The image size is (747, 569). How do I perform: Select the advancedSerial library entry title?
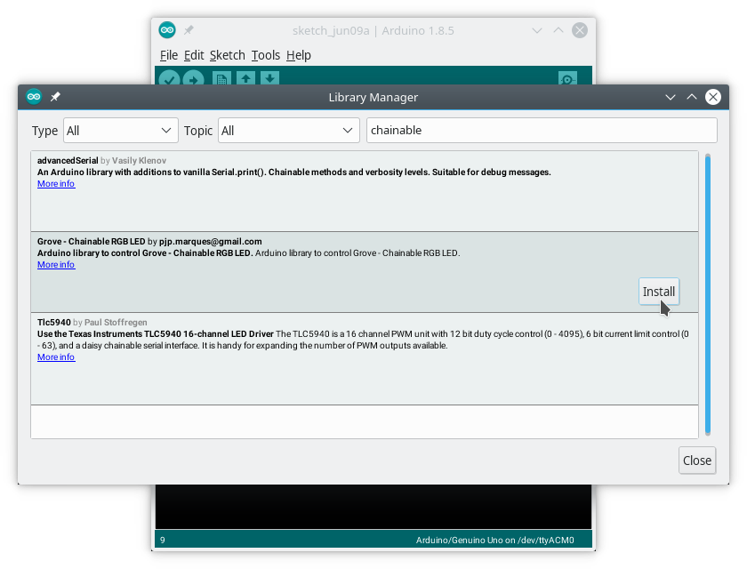tap(68, 160)
